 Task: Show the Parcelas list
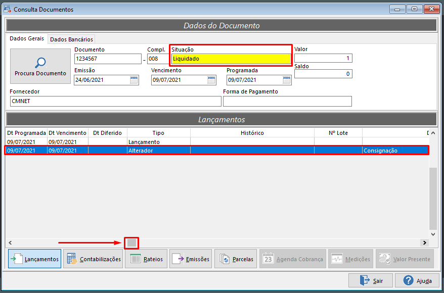coord(236,259)
